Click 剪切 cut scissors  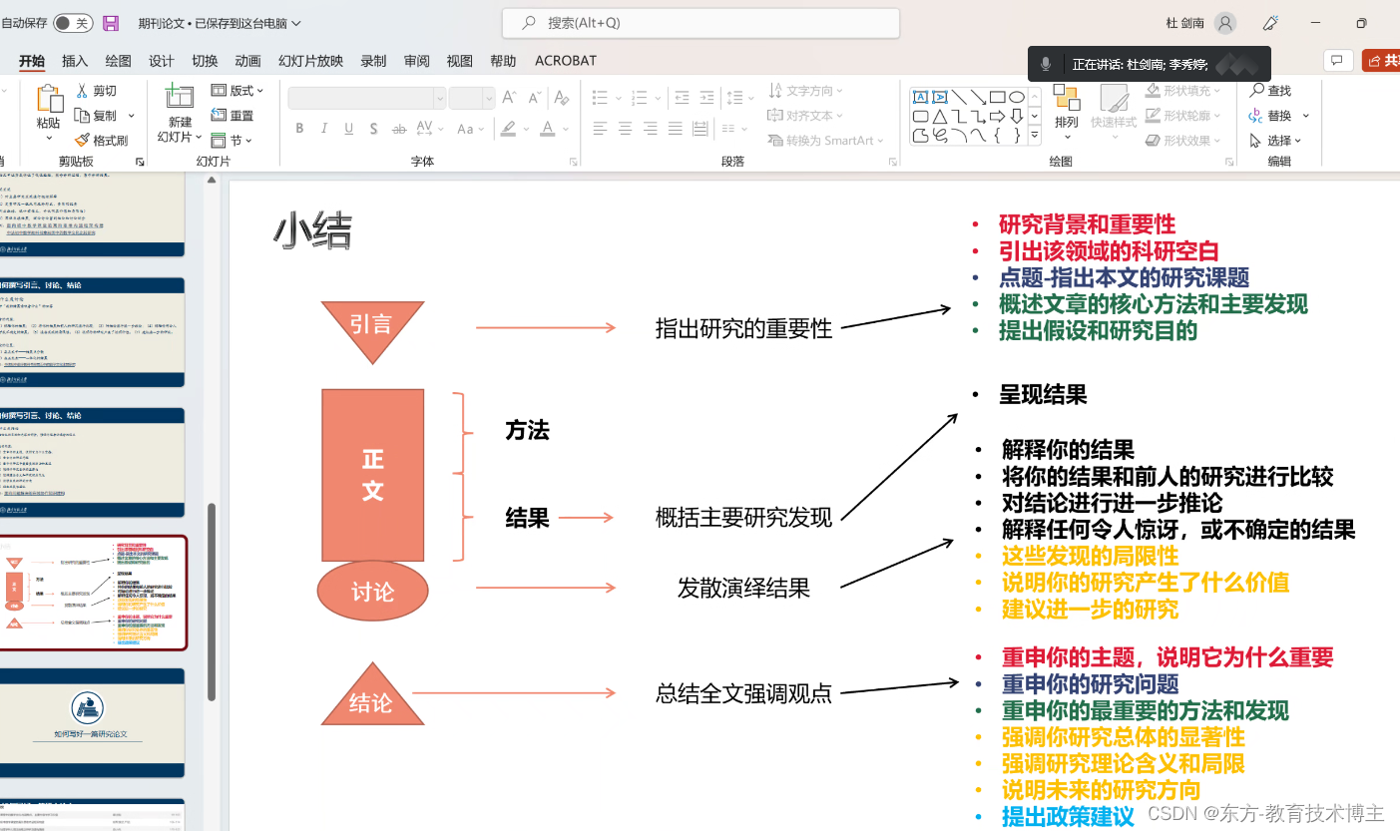pos(97,91)
